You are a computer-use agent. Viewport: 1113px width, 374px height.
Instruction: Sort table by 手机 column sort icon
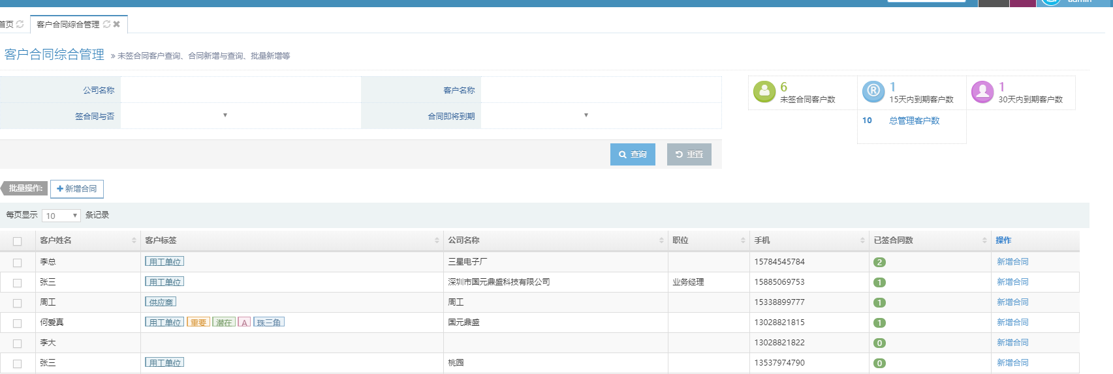coord(862,240)
